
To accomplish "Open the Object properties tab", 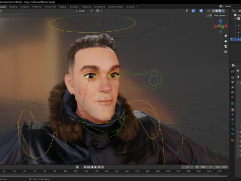I will 232,110.
